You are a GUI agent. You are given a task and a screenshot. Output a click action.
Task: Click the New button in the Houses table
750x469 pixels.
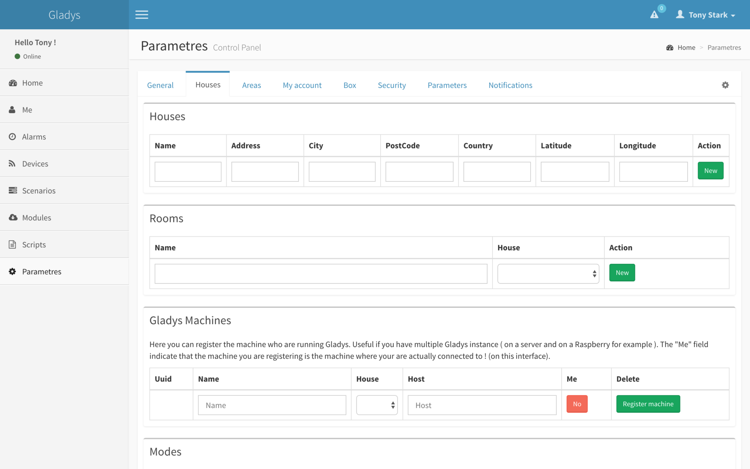coord(710,171)
